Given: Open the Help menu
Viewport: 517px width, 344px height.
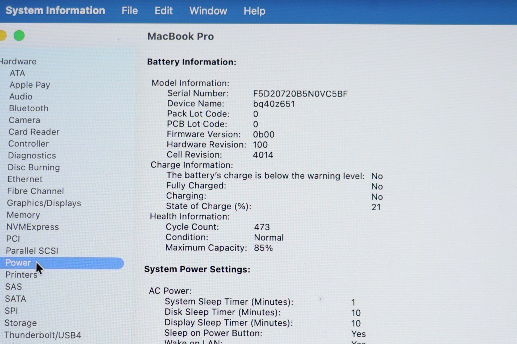Looking at the screenshot, I should [x=254, y=11].
